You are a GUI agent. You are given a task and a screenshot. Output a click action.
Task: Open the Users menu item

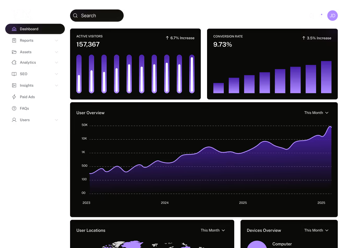35,120
